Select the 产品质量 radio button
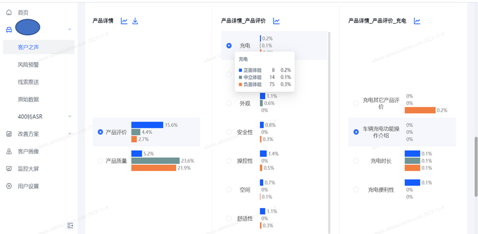478x234 pixels. 100,161
